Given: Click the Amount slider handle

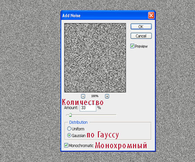Looking at the screenshot, I should pos(70,115).
